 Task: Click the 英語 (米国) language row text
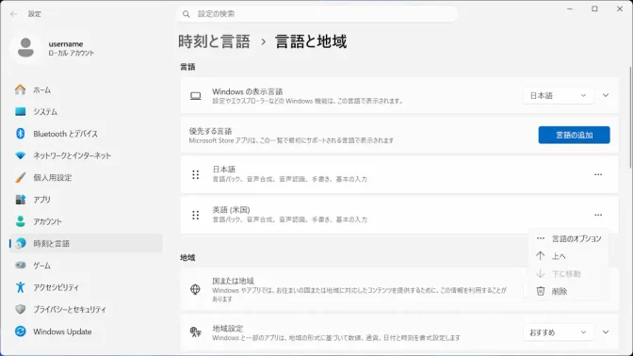pos(231,210)
